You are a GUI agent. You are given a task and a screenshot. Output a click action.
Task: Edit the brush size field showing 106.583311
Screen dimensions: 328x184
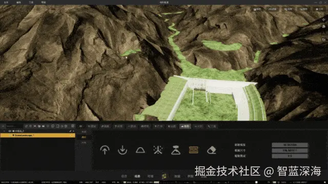click(290, 150)
